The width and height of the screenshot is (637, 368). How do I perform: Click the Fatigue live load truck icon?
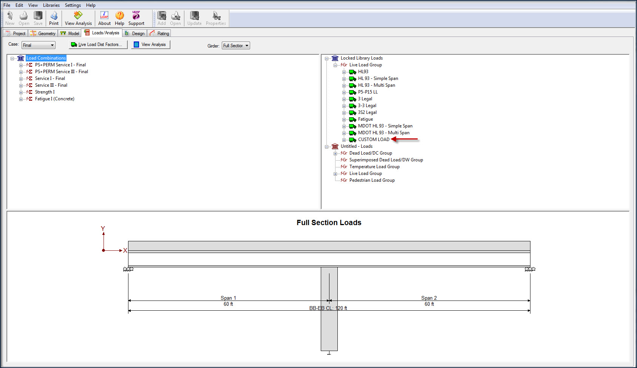pos(353,119)
